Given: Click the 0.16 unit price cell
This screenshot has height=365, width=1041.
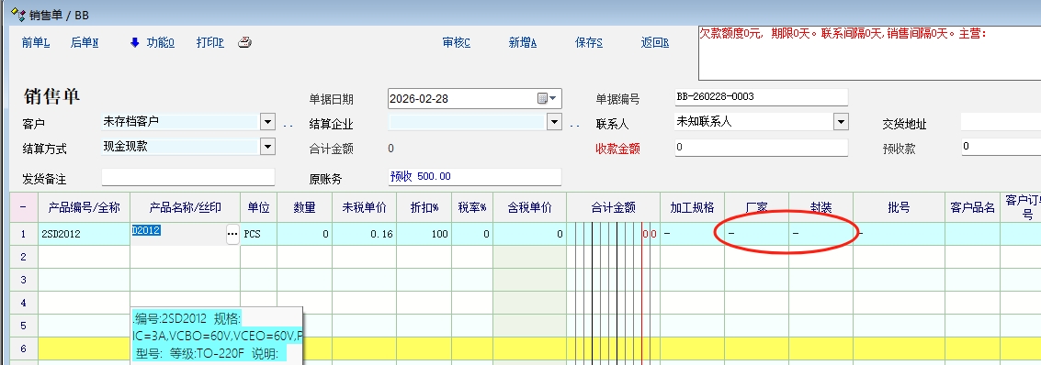Looking at the screenshot, I should tap(365, 234).
